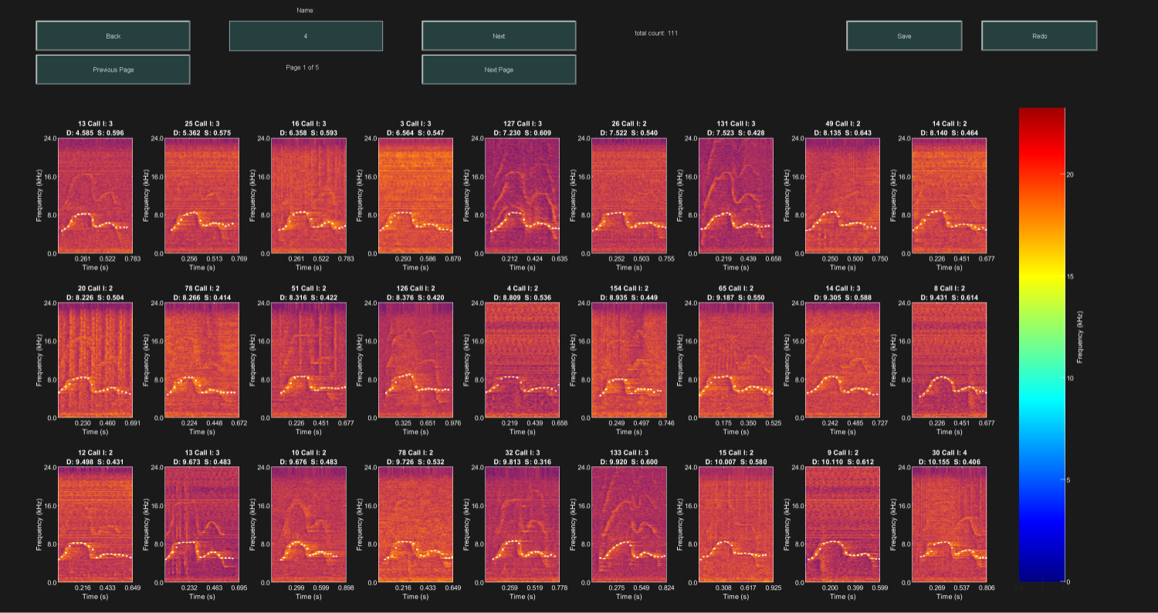Viewport: 1158px width, 613px height.
Task: Select spectrogram 3 Call I: 3 D: 6.564
Action: 415,195
